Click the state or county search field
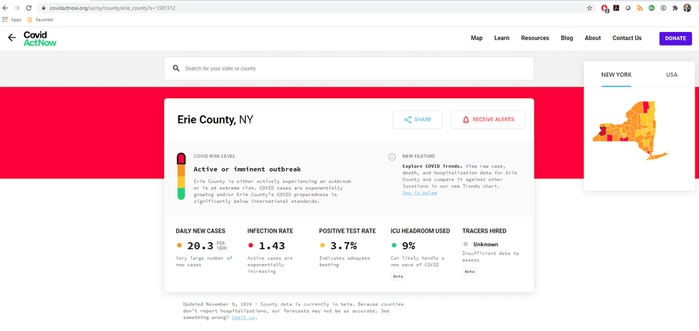The width and height of the screenshot is (699, 331). pos(349,68)
